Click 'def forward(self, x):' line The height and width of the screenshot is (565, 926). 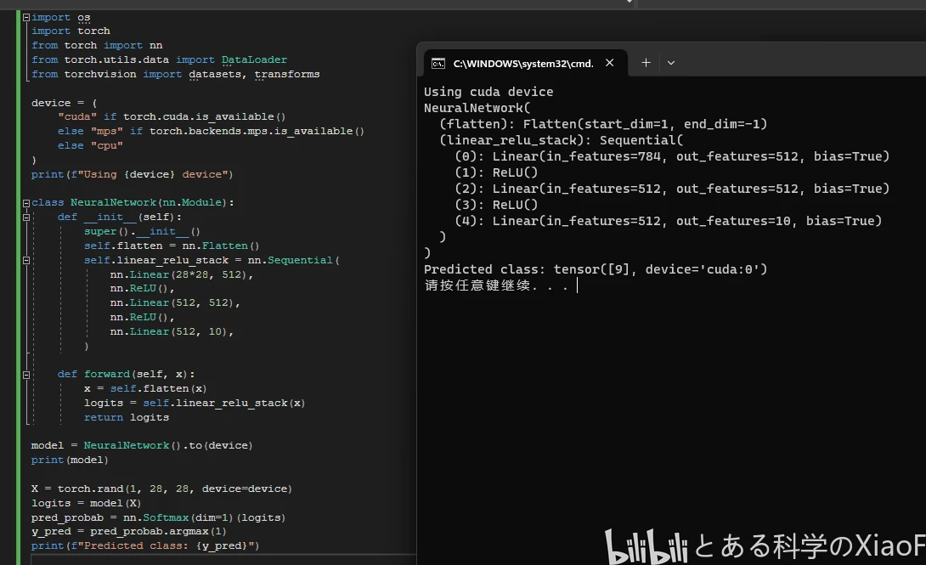coord(126,375)
